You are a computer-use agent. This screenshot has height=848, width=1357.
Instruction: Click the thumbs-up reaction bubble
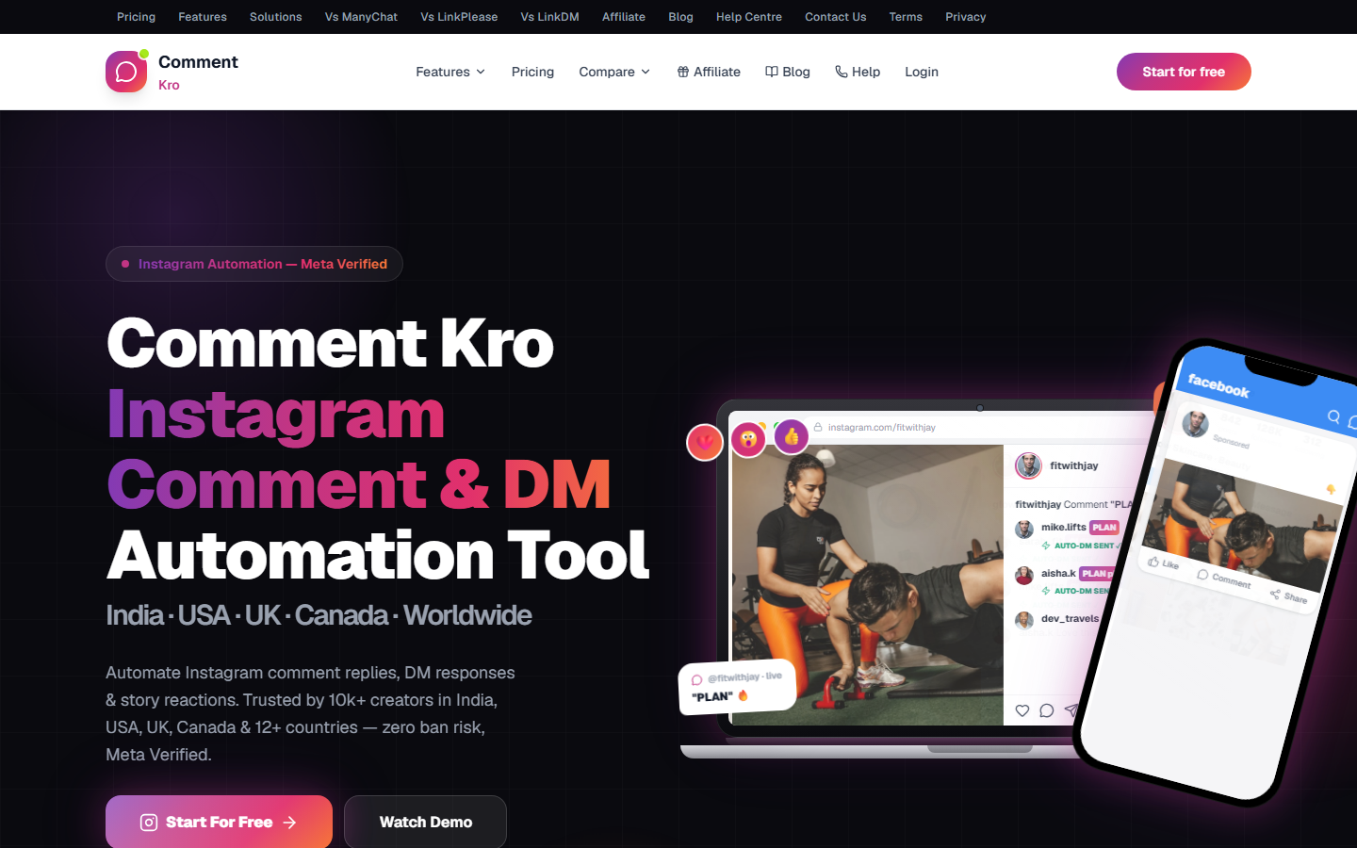pyautogui.click(x=792, y=436)
